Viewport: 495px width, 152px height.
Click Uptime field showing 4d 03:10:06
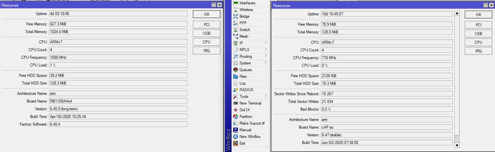(x=118, y=13)
